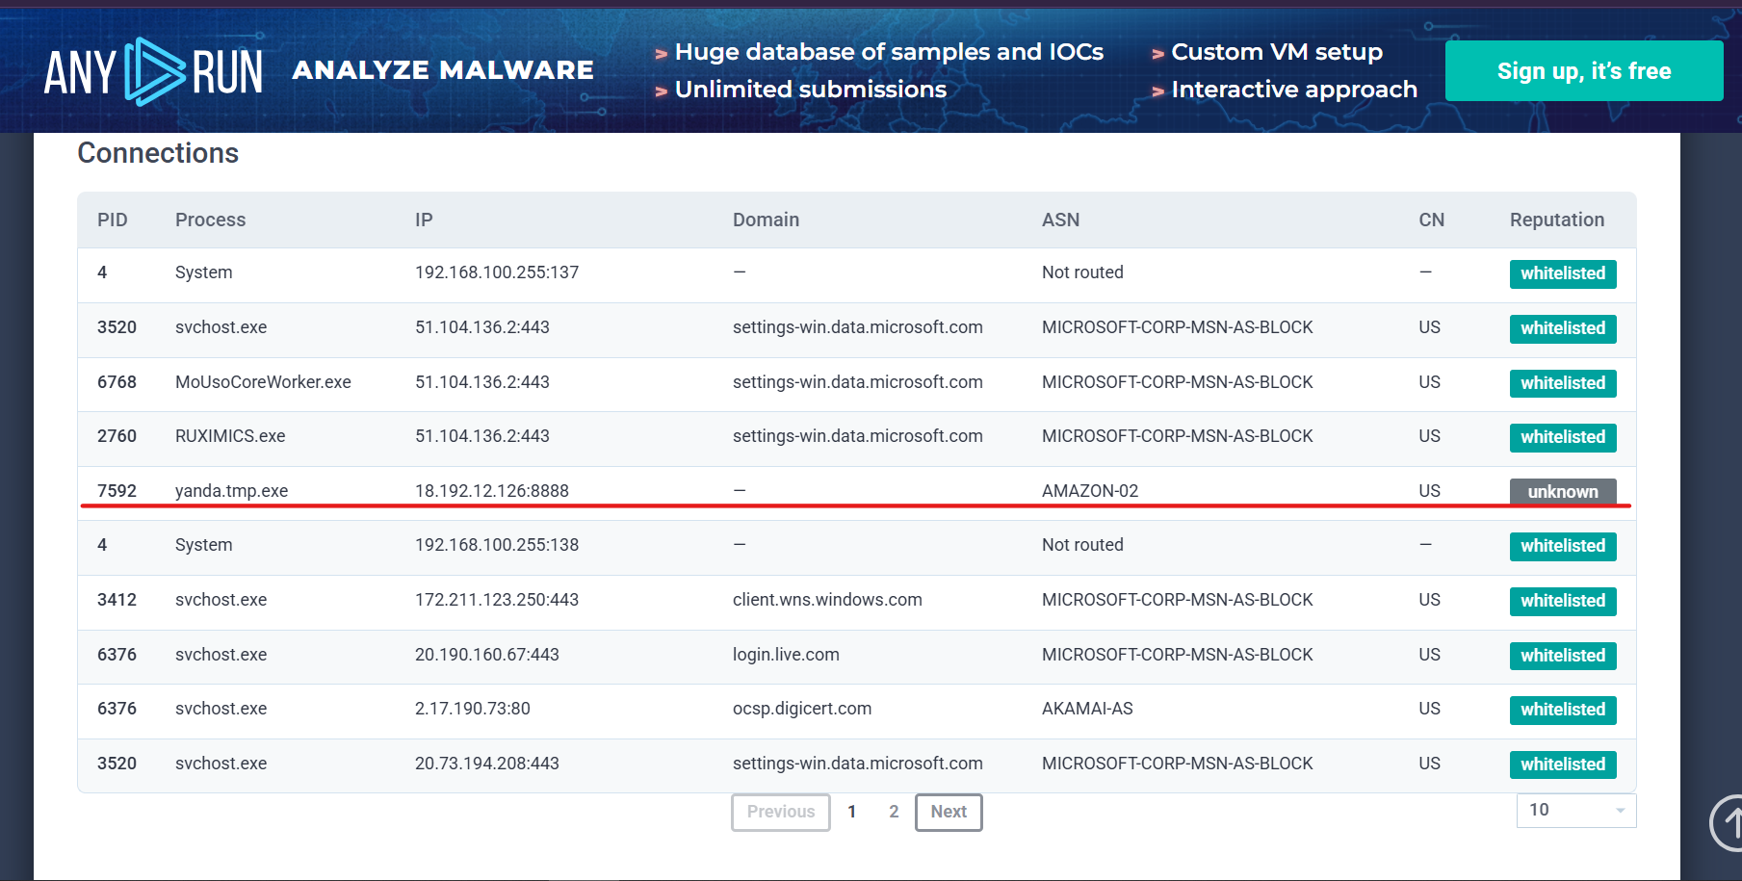Click the unknown reputation badge for yanda.tmp.exe

click(x=1563, y=491)
